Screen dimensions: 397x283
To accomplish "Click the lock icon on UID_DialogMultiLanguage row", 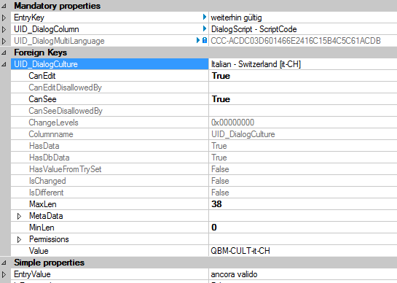I will coord(205,40).
